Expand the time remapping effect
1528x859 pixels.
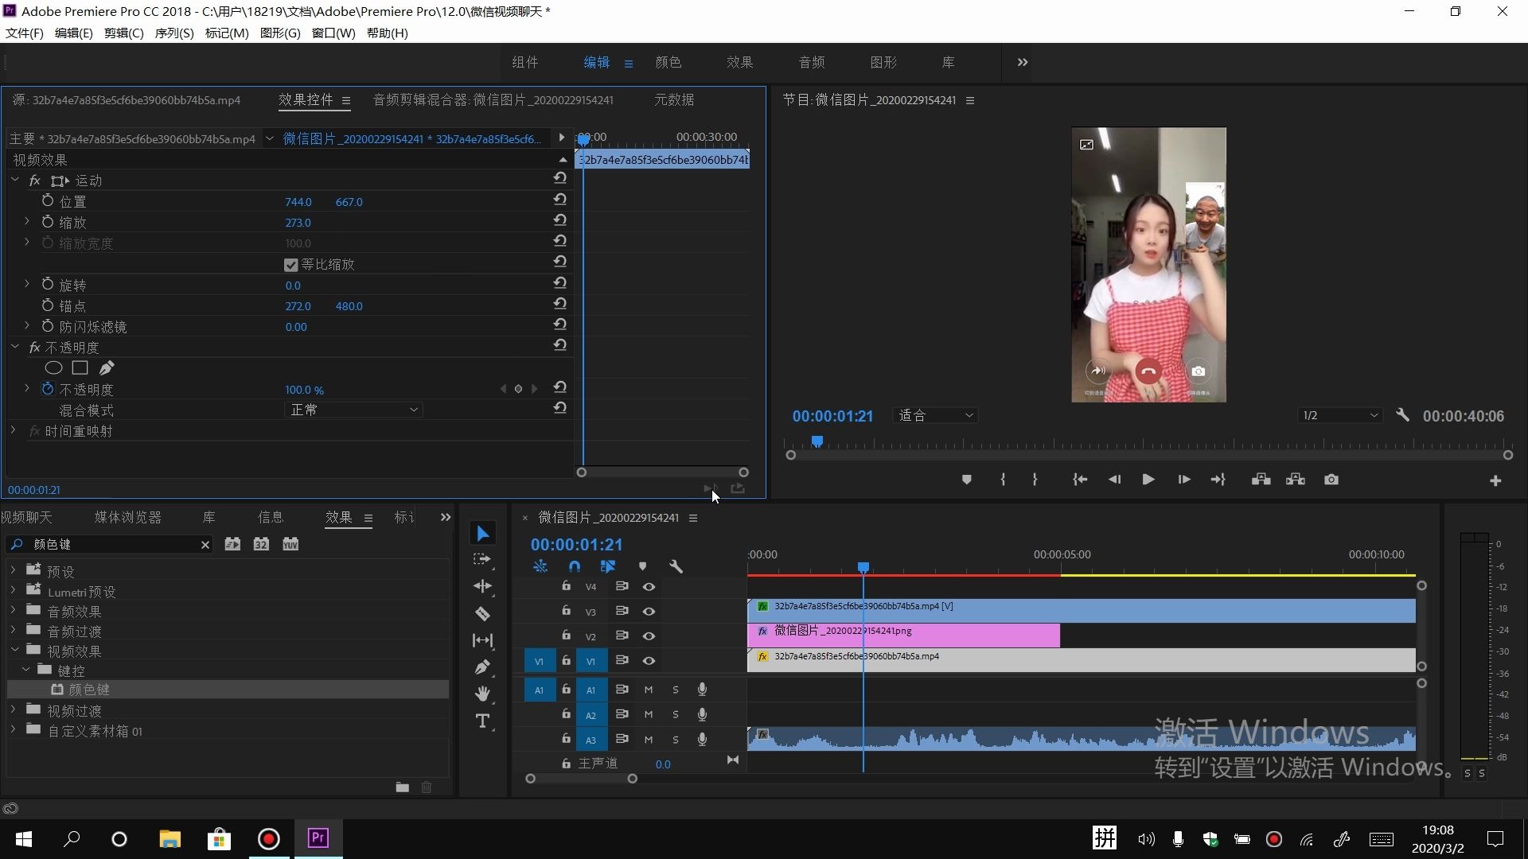click(x=13, y=430)
